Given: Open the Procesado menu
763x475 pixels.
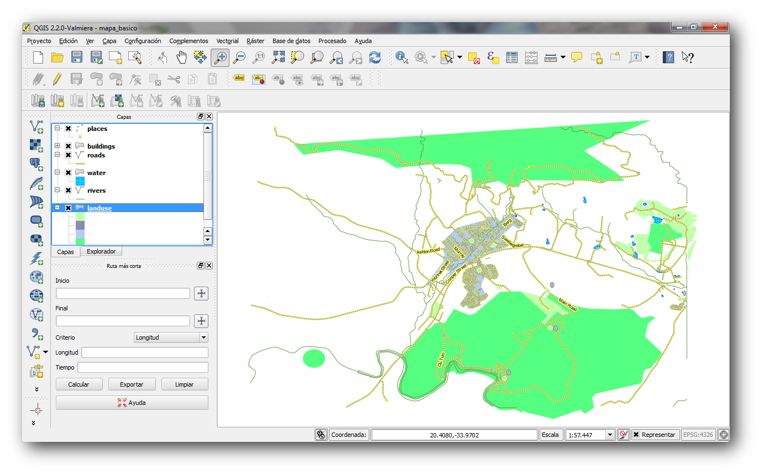Looking at the screenshot, I should coord(332,41).
